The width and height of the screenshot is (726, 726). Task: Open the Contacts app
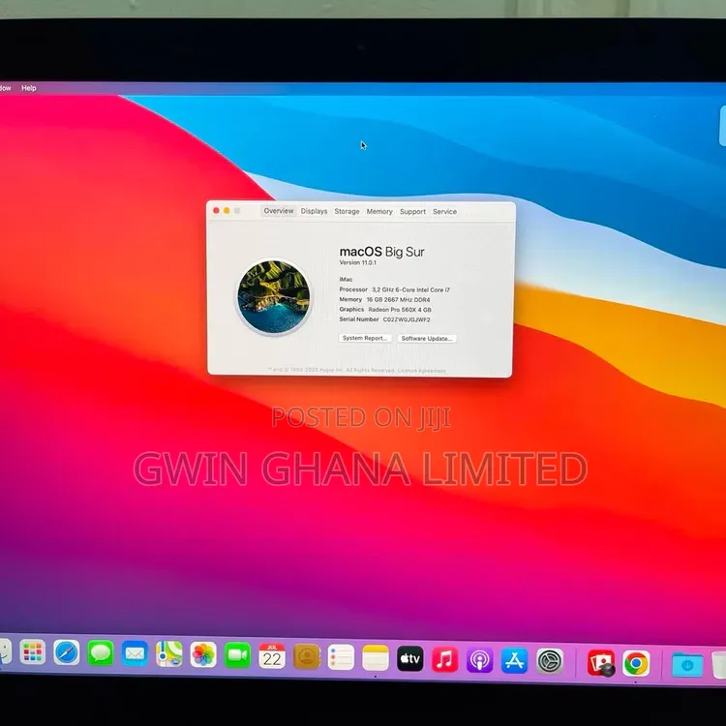click(x=307, y=657)
